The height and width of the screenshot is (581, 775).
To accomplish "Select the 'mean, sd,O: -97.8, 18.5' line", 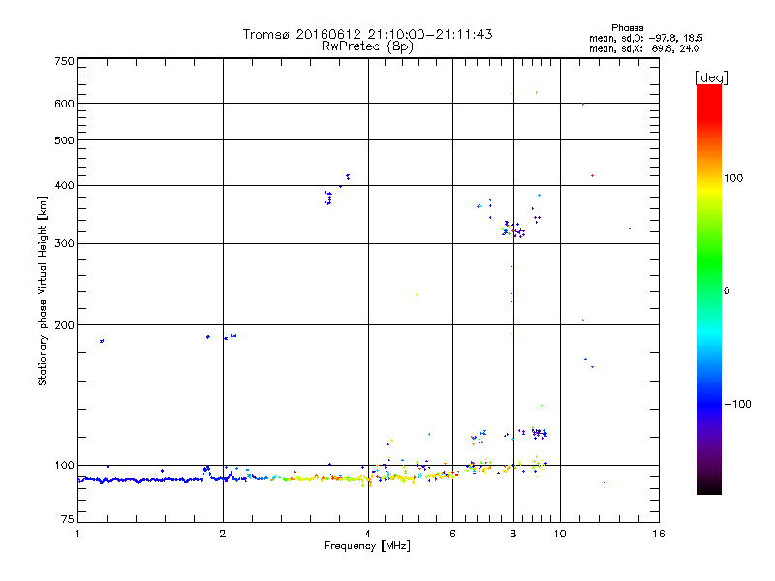I will pos(646,38).
